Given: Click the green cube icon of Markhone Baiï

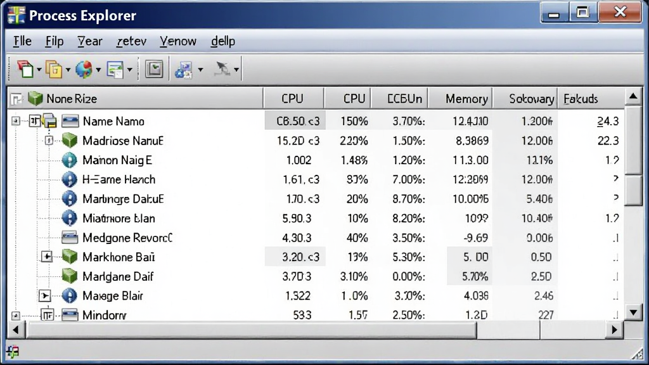Looking at the screenshot, I should tap(70, 257).
